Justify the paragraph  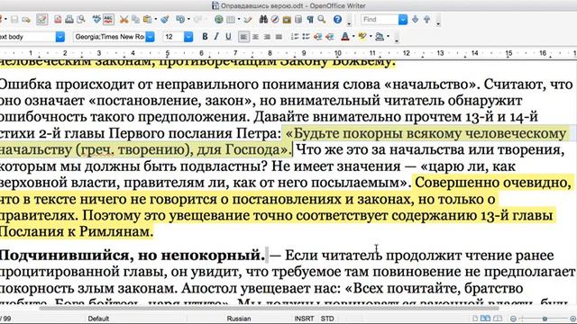[279, 37]
